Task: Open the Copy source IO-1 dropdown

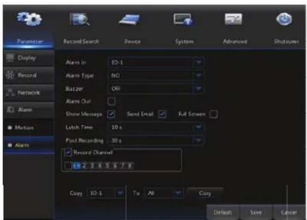Action: pos(106,194)
